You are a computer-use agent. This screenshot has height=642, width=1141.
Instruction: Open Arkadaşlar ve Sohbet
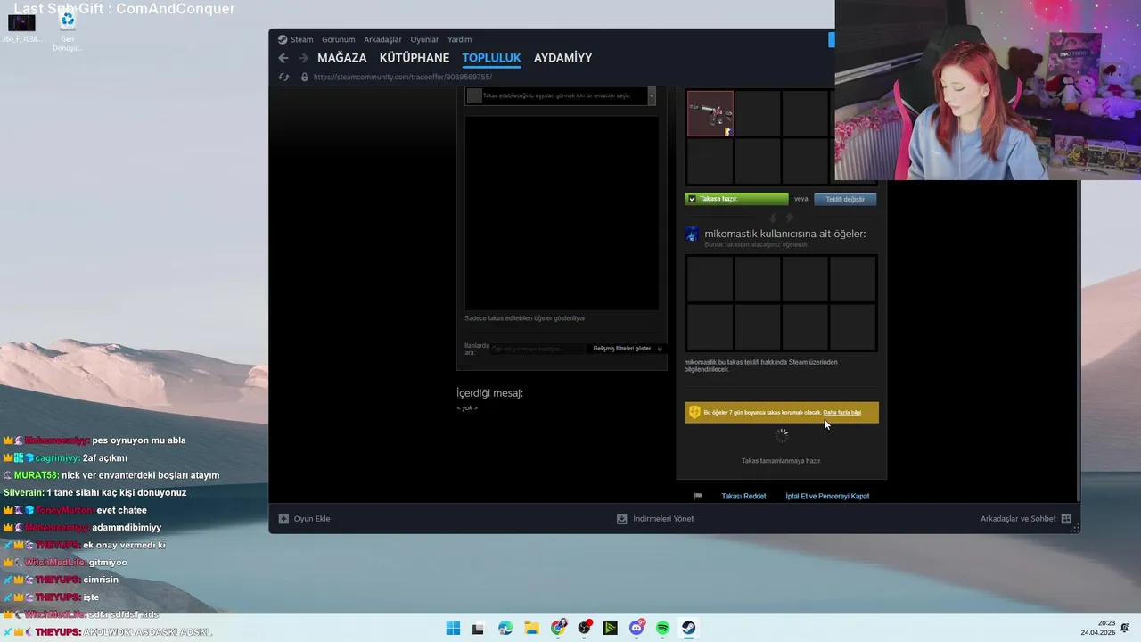coord(1018,518)
